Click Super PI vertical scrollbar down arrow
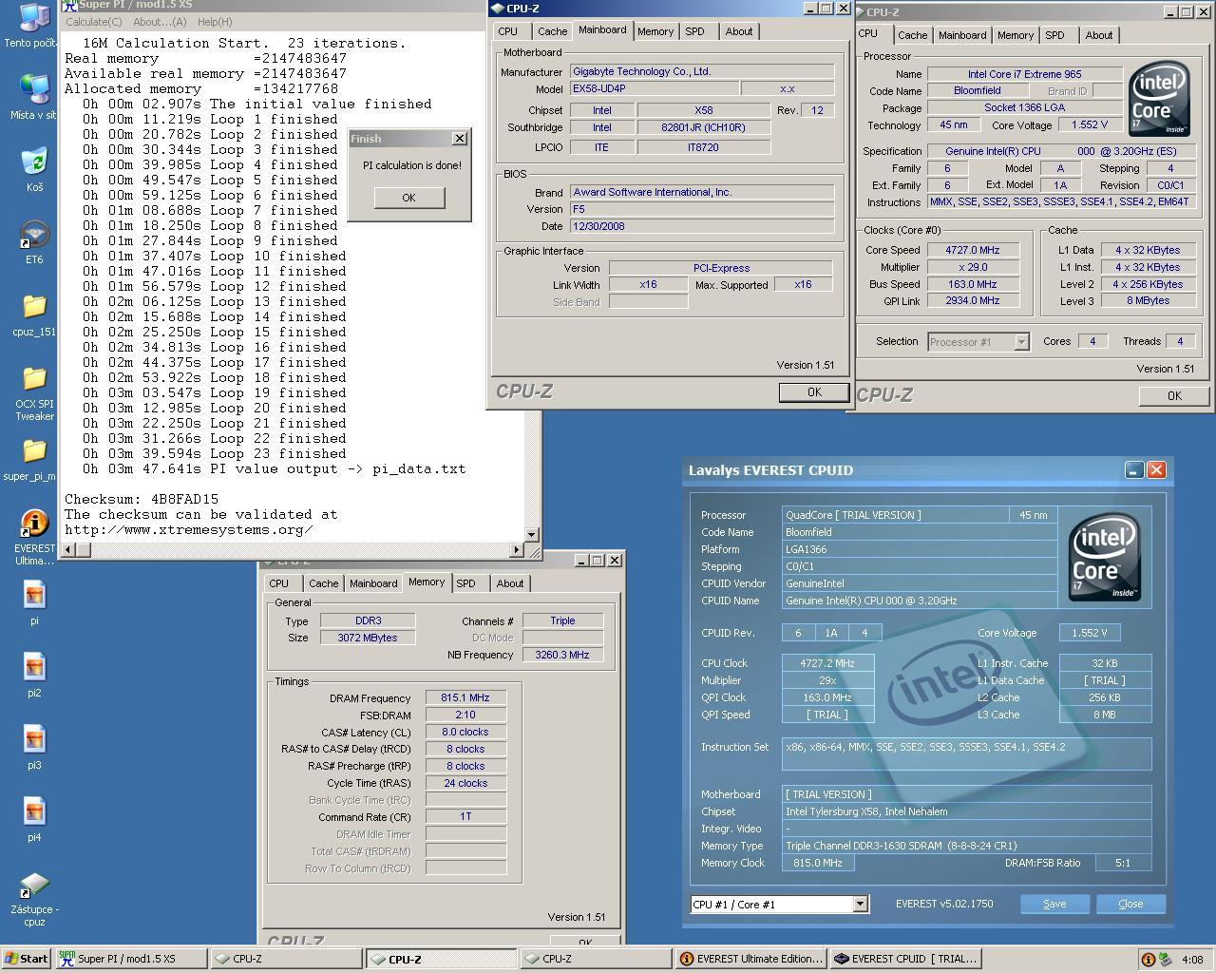Image resolution: width=1216 pixels, height=973 pixels. coord(532,535)
